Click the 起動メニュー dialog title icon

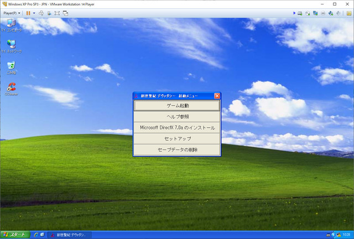pos(136,96)
